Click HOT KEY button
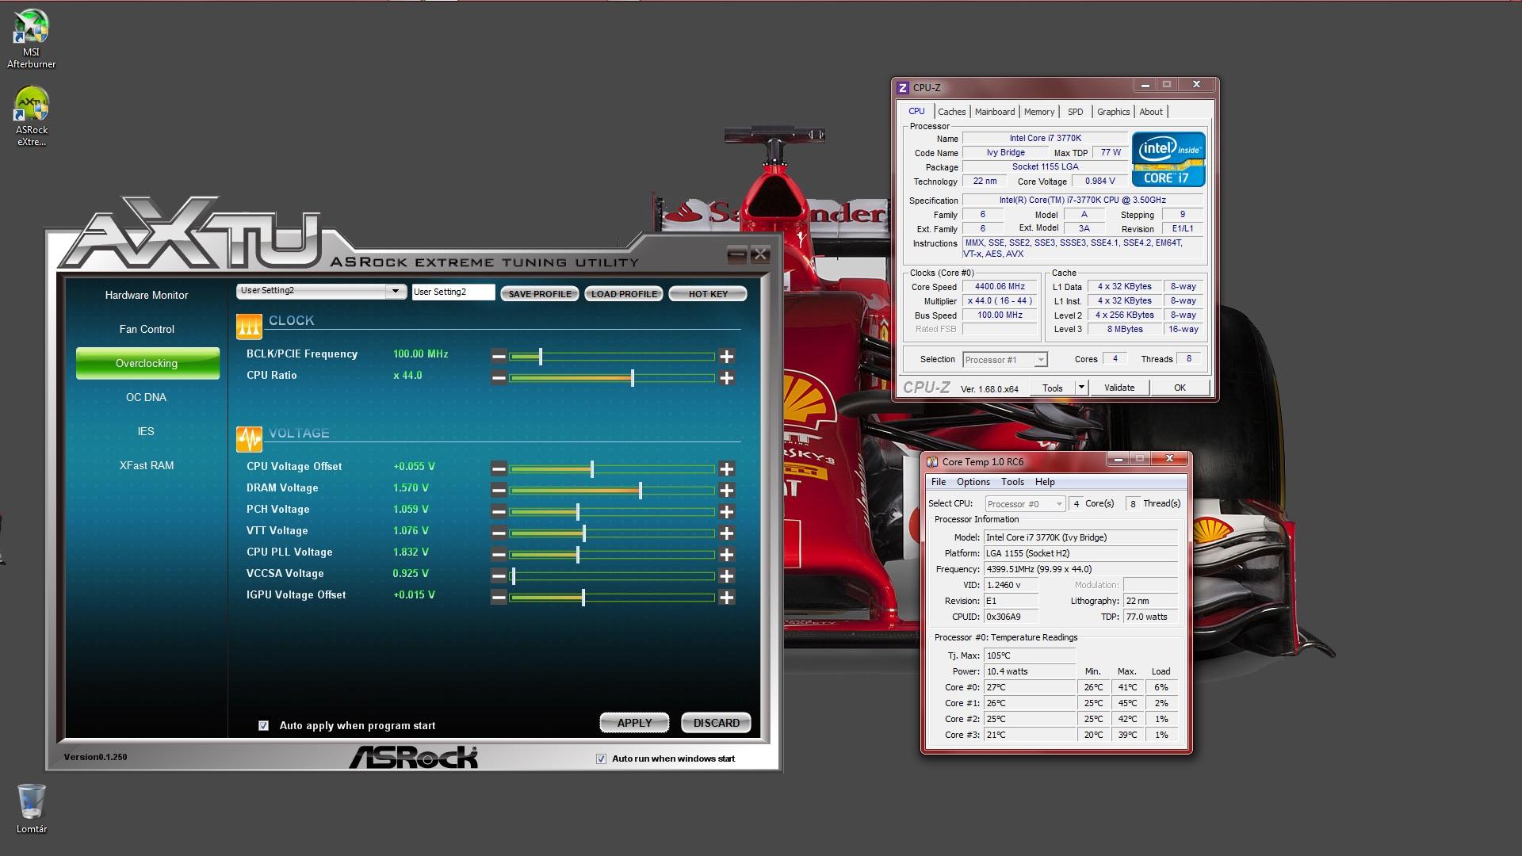 click(x=708, y=293)
